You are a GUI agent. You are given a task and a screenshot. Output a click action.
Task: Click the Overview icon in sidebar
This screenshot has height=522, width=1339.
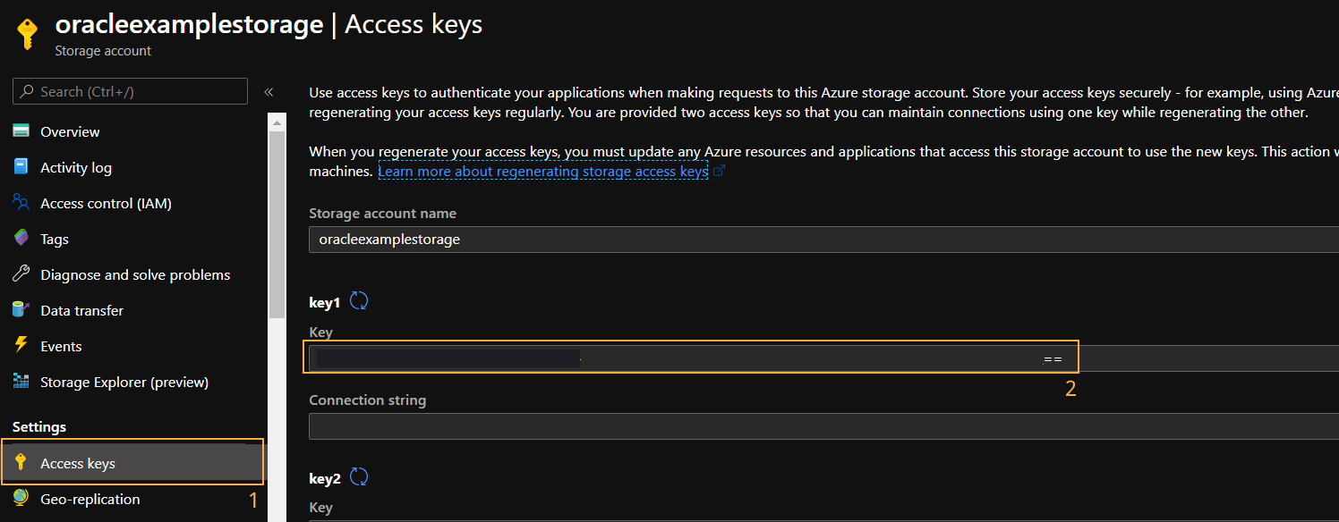point(21,131)
